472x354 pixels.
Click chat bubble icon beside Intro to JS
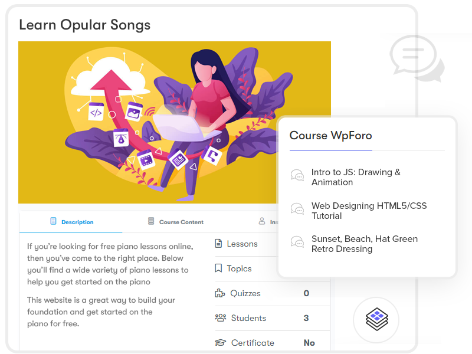[x=297, y=175]
